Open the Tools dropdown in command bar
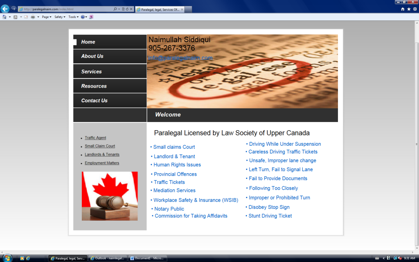 (74, 17)
